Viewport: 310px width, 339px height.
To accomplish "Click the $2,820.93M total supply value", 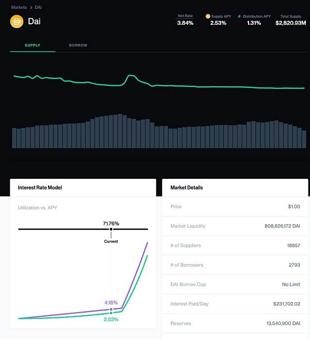I will click(x=291, y=23).
